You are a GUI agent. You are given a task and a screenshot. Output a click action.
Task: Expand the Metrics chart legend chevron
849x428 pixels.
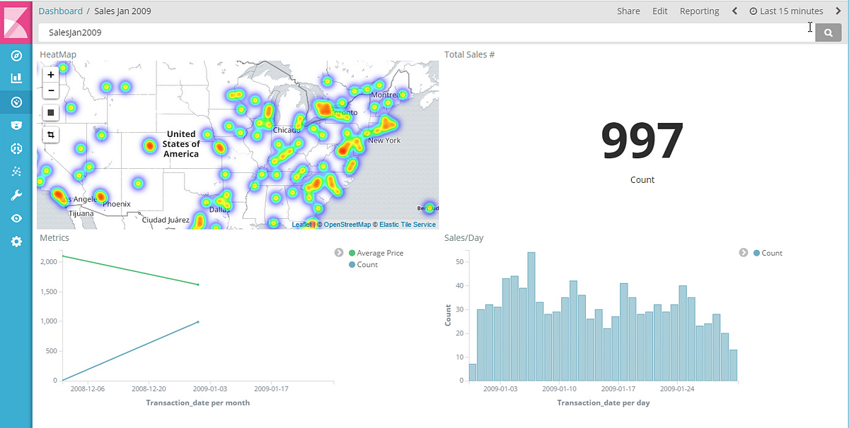click(338, 252)
